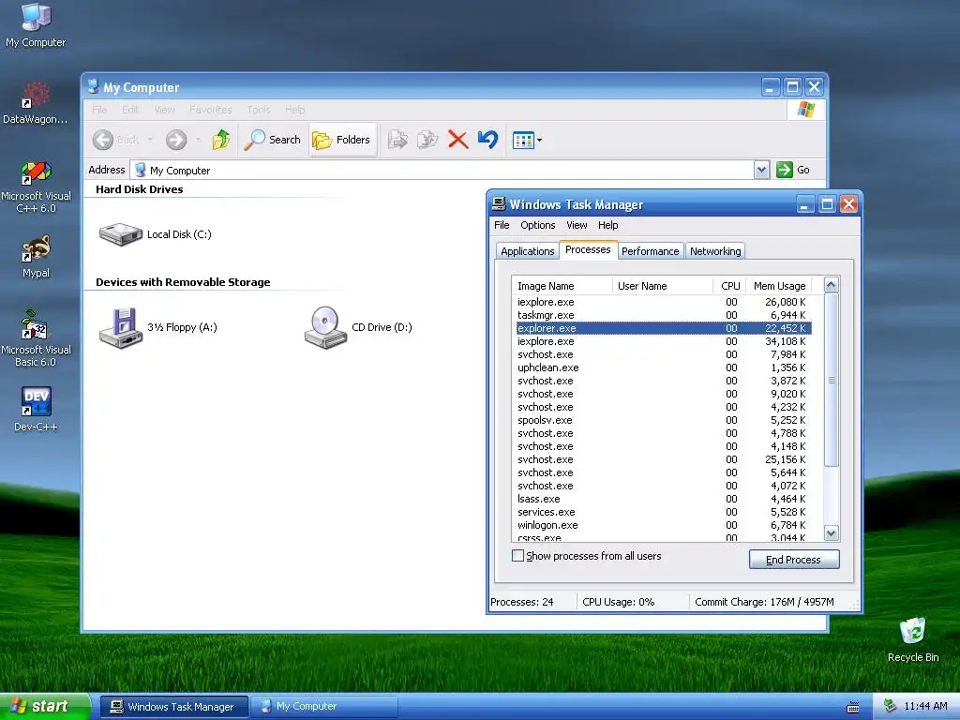This screenshot has width=960, height=720.
Task: Expand the Forward button history arrow
Action: pos(198,140)
